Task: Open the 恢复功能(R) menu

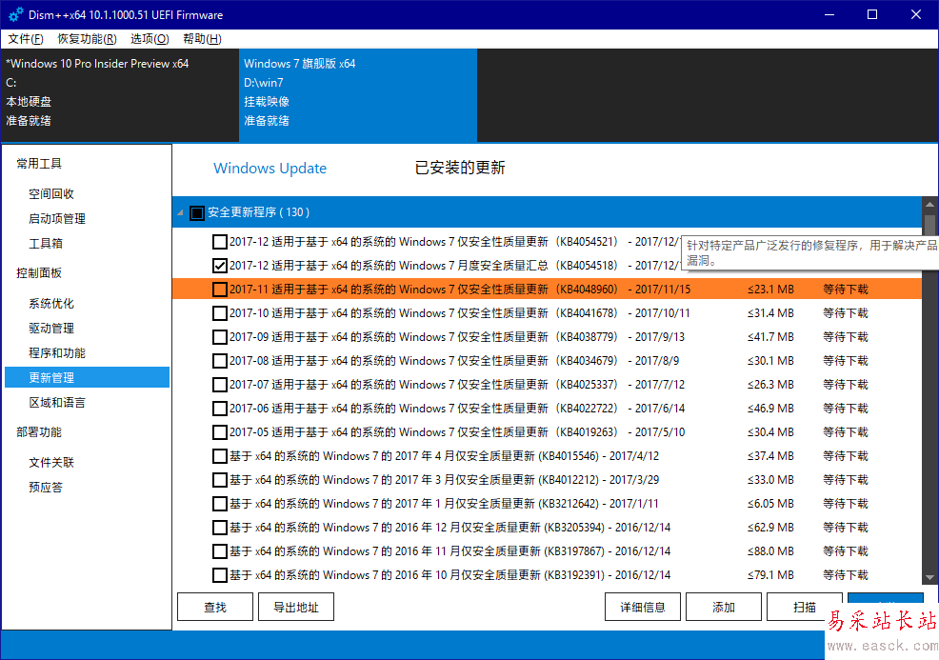Action: click(x=88, y=39)
